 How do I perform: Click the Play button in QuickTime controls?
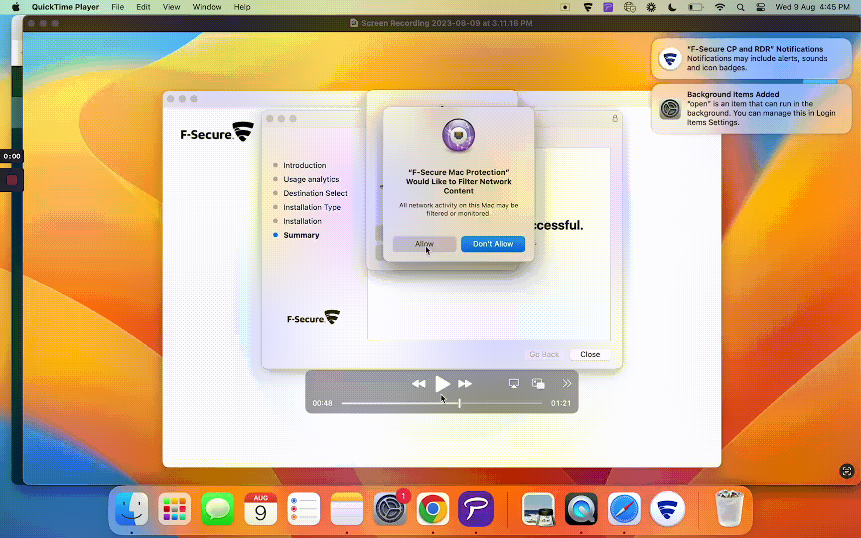click(x=442, y=384)
